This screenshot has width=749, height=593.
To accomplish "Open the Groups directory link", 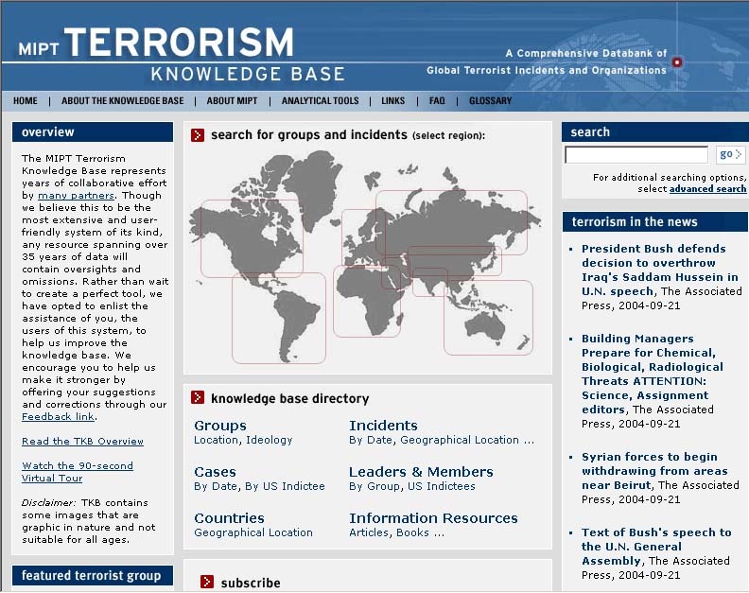I will point(219,426).
